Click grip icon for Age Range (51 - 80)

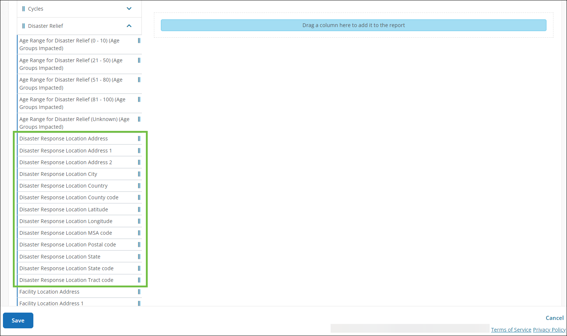139,80
